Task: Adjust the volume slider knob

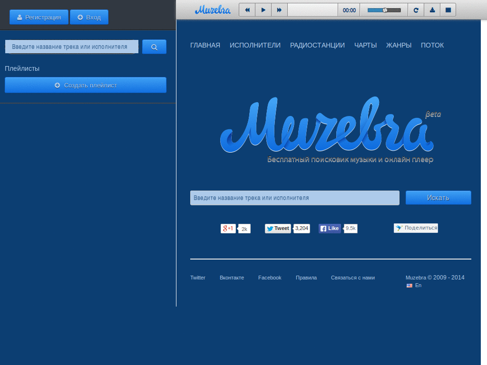Action: (x=385, y=10)
